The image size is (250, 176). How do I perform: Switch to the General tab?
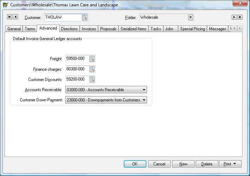[x=14, y=29]
